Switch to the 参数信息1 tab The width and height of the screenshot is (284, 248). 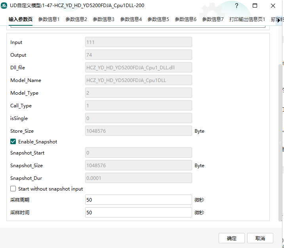click(49, 19)
